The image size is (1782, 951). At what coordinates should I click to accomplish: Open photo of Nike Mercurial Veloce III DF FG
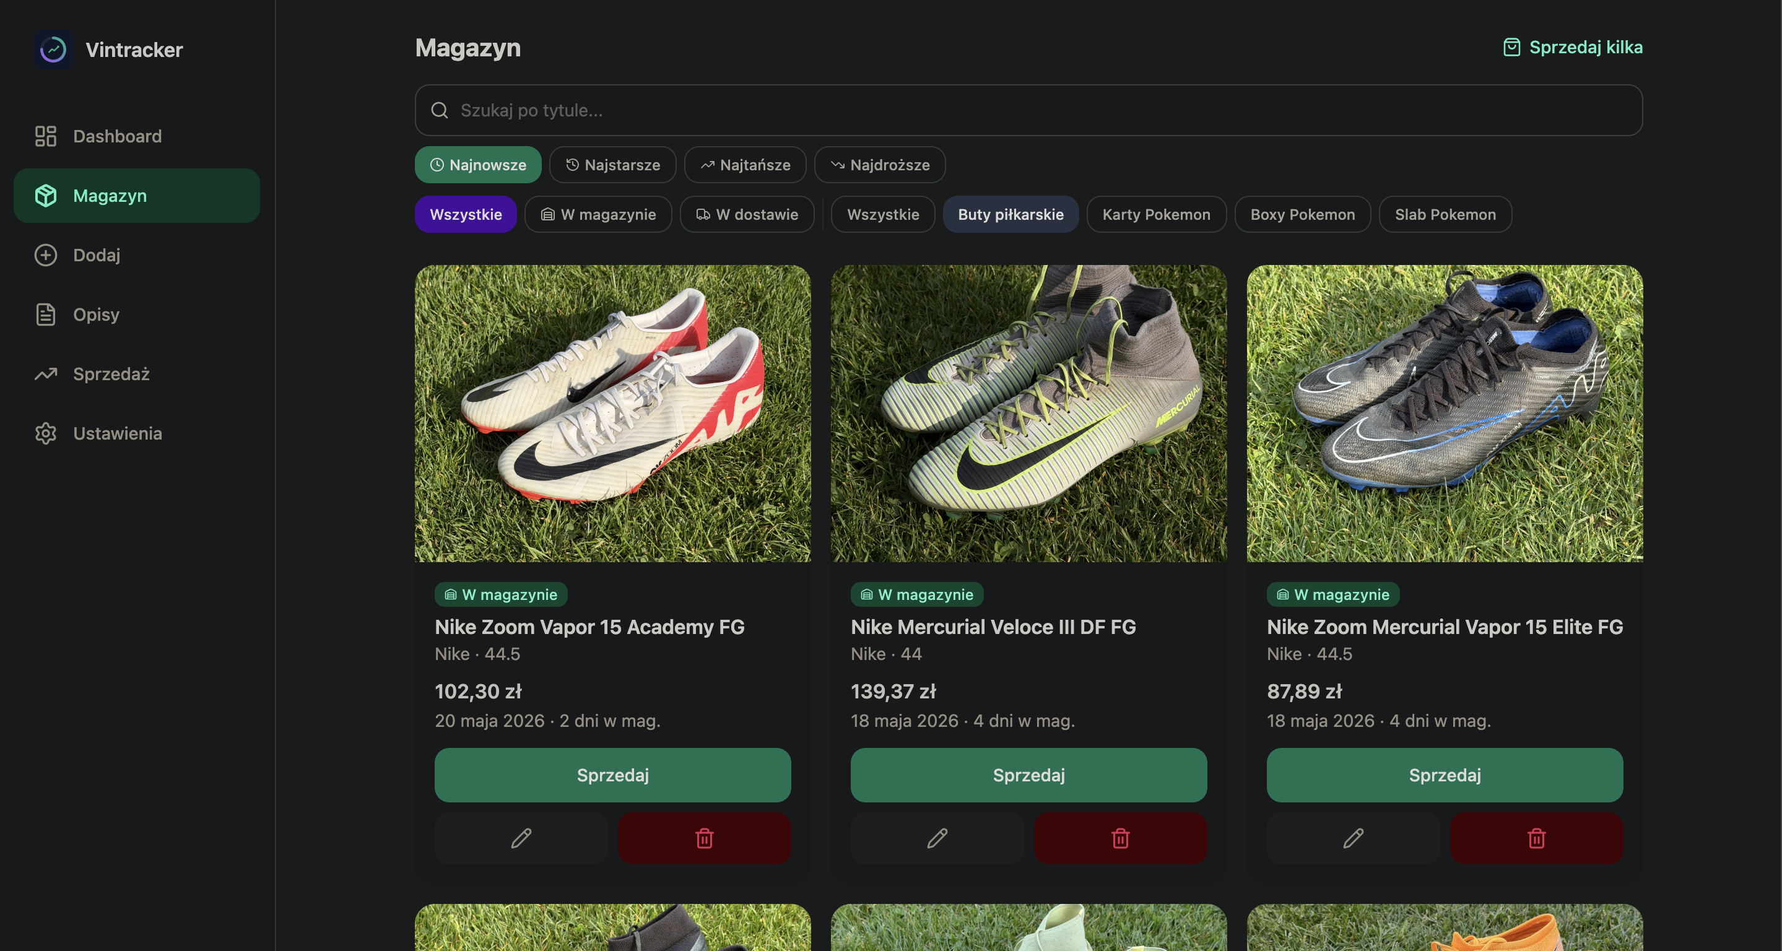click(1028, 414)
